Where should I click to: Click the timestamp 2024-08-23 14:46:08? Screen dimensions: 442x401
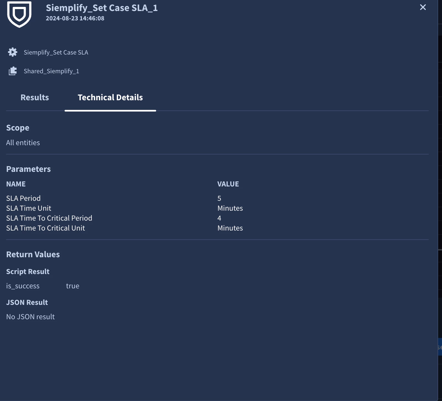(75, 18)
